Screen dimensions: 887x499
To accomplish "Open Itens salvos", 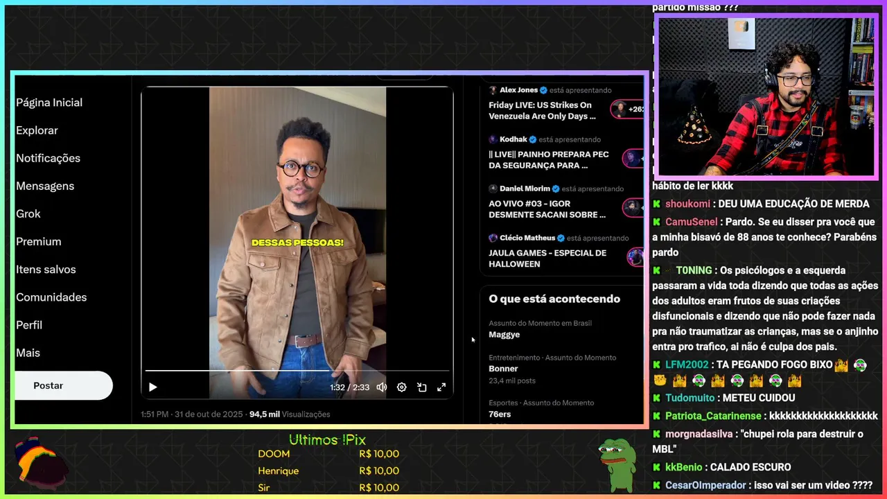I will 46,269.
